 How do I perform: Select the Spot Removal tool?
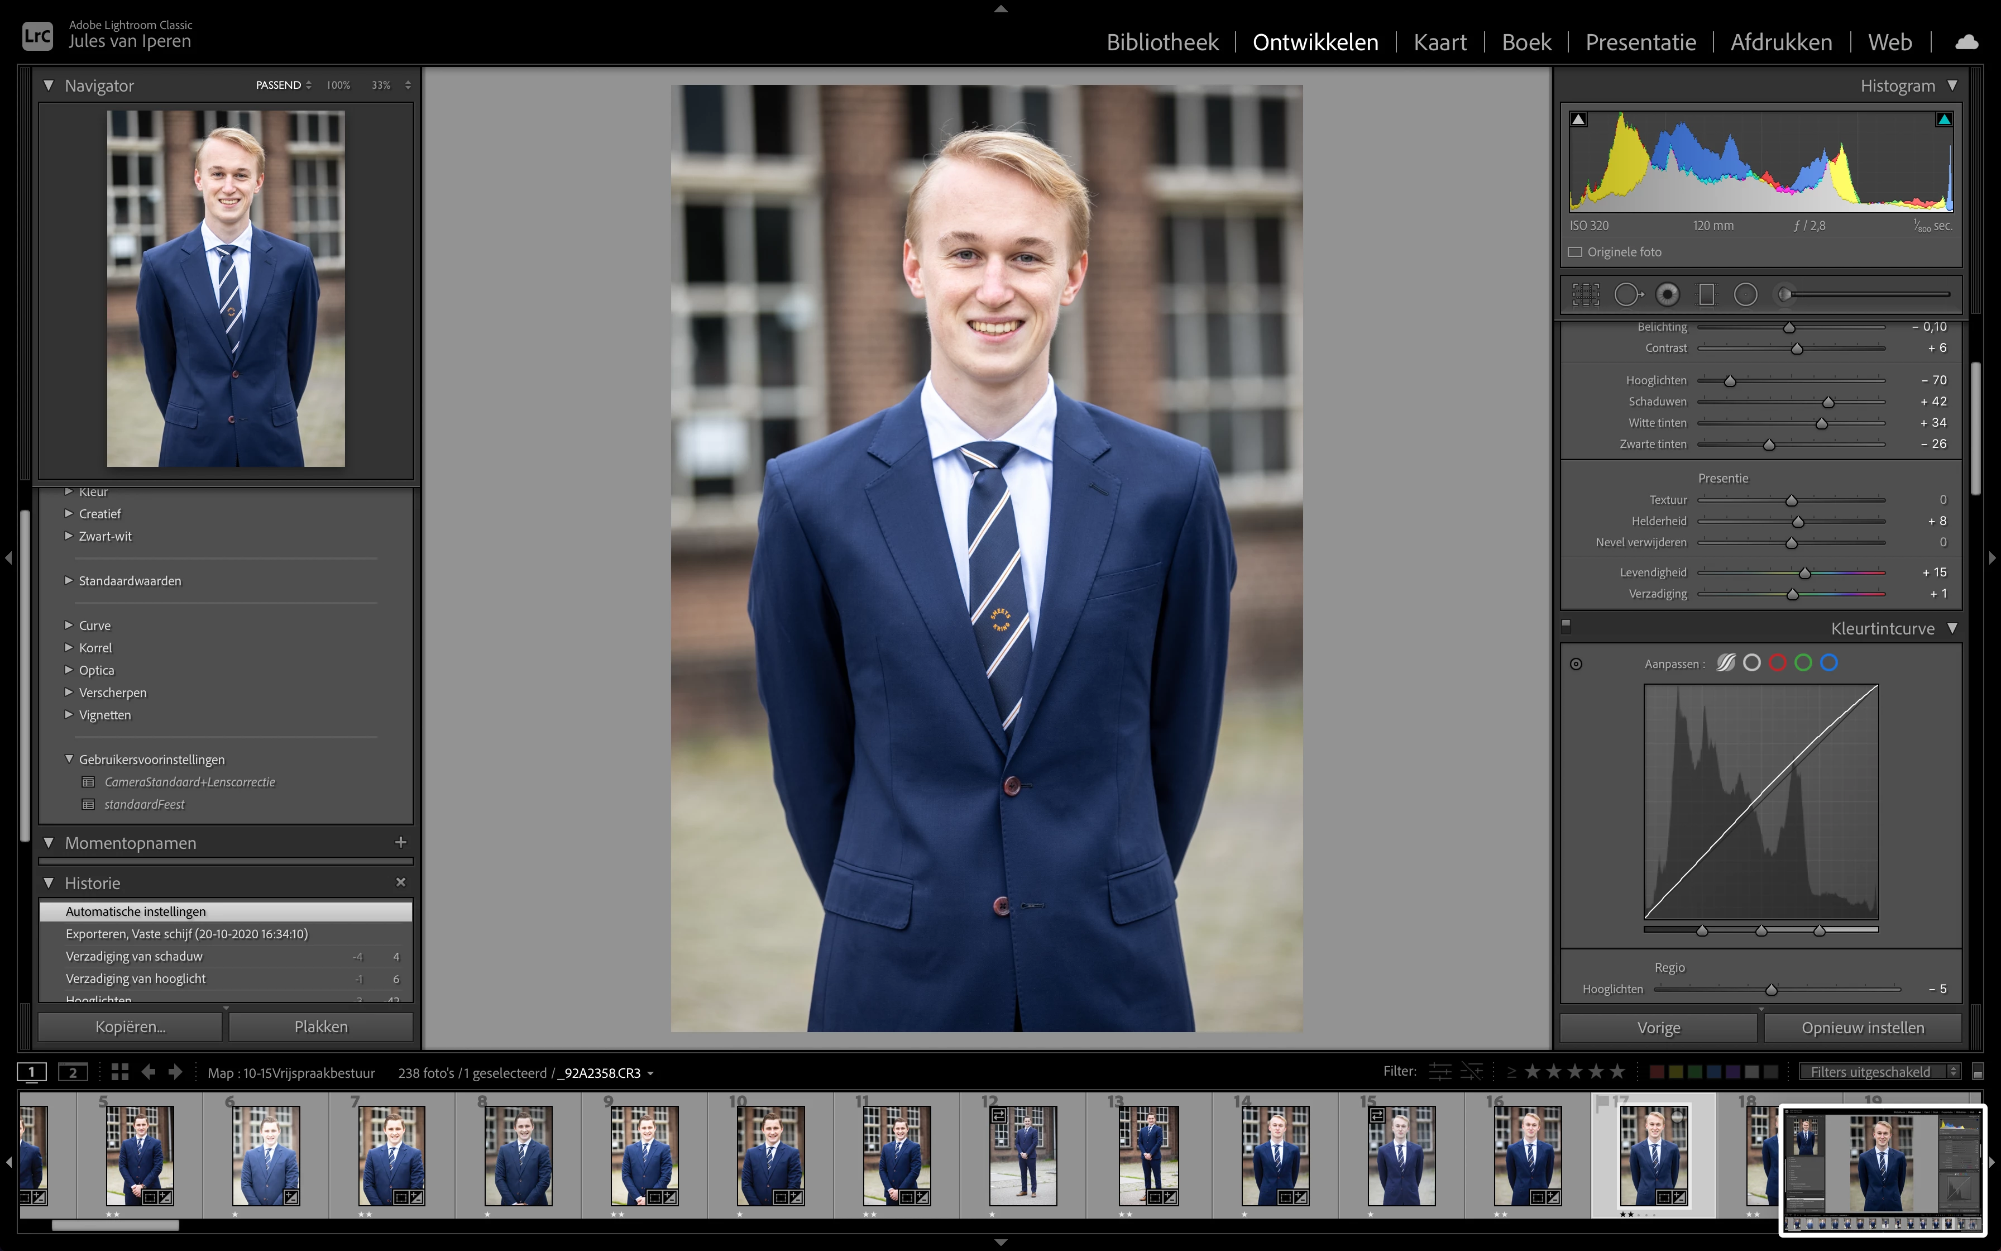point(1627,294)
